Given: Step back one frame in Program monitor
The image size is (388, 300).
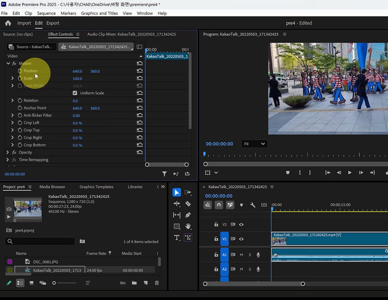Looking at the screenshot, I should pos(339,173).
